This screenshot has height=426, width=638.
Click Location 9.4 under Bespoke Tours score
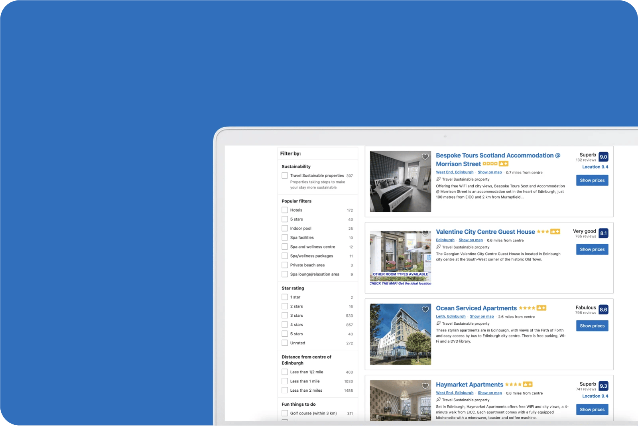(x=595, y=167)
